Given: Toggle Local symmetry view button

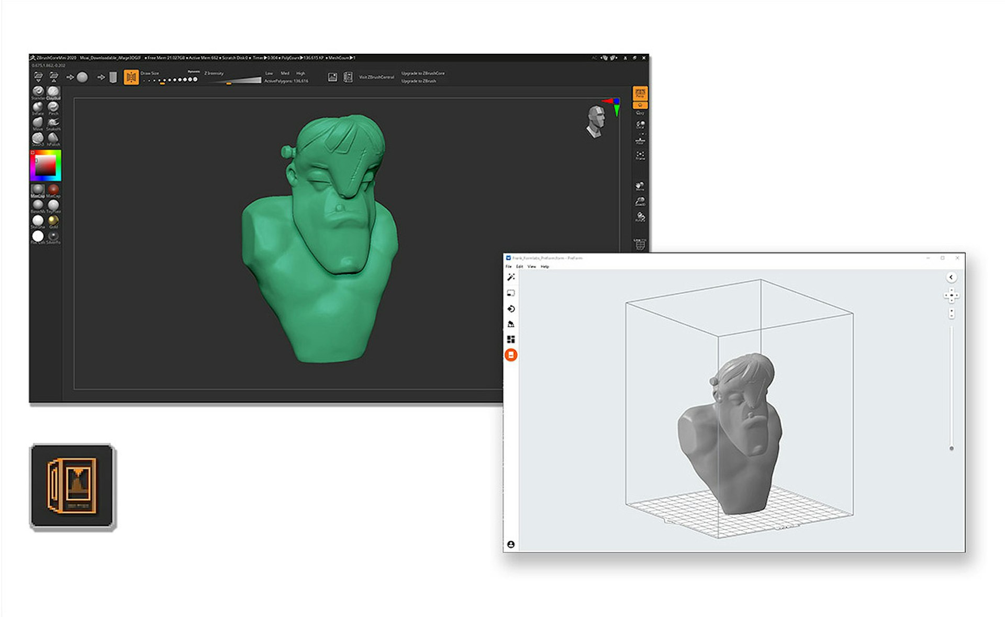Looking at the screenshot, I should pos(640,125).
